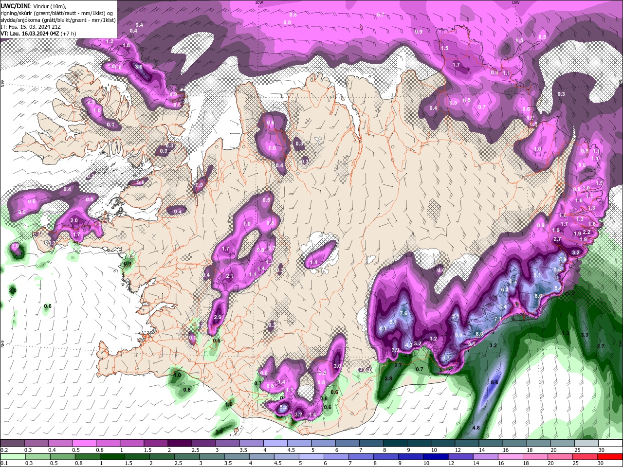This screenshot has width=623, height=467.
Task: Click the periwinkle 4.5 swatch in upper legend
Action: (x=298, y=443)
